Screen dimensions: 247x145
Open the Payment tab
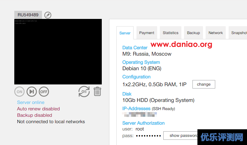(x=147, y=33)
